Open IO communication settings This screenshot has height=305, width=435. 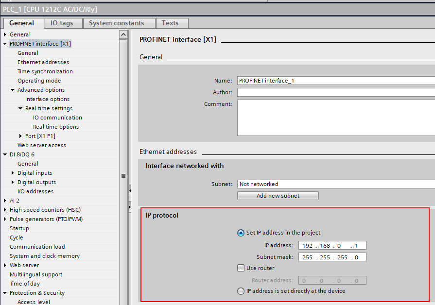coord(57,118)
